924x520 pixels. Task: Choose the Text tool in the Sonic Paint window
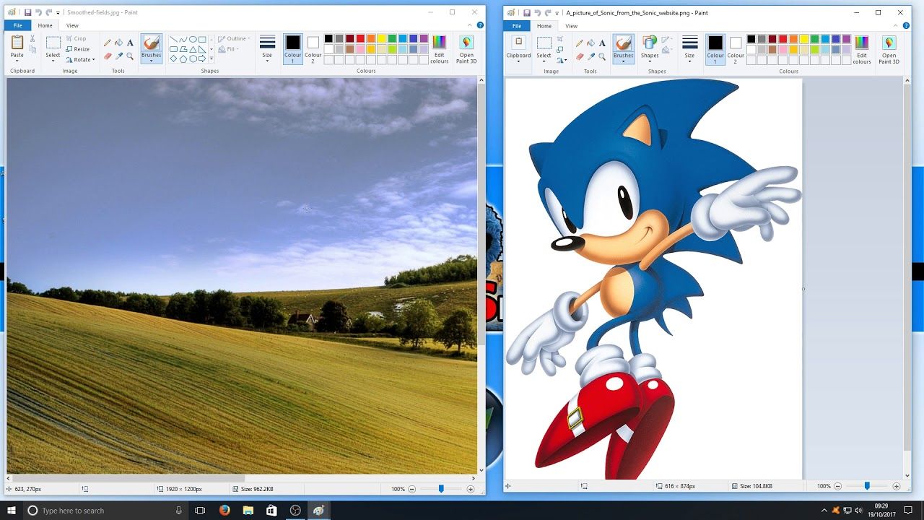click(x=602, y=43)
